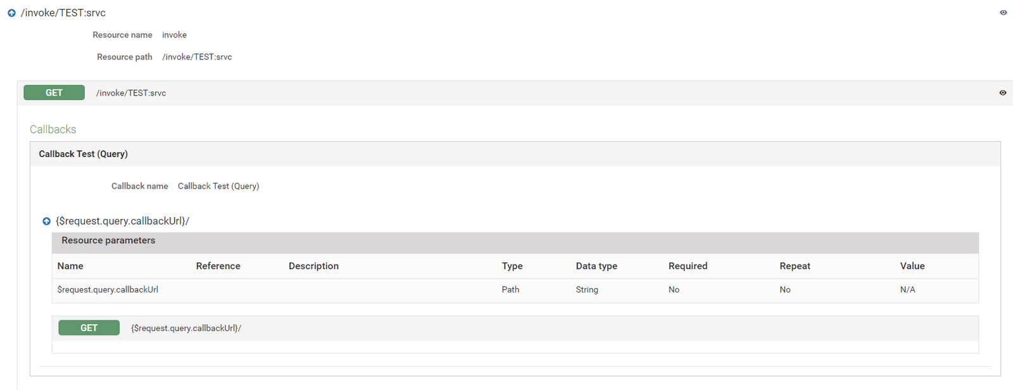
Task: Click the Reference column header
Action: (x=218, y=266)
